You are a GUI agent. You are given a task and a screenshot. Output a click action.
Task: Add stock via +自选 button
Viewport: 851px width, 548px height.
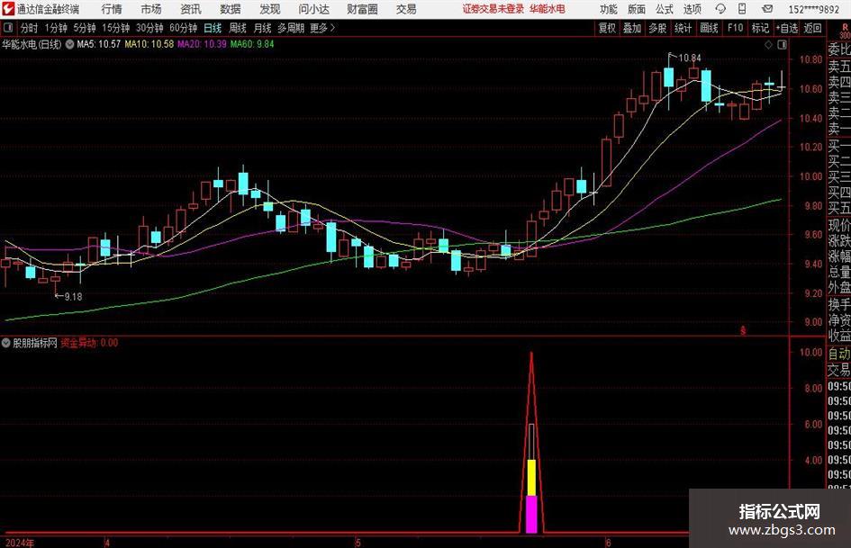[x=787, y=28]
